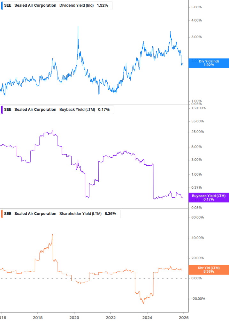
Task: Click 'Sealed Air Corporation' in the Buyback Yield legend
Action: pos(35,110)
